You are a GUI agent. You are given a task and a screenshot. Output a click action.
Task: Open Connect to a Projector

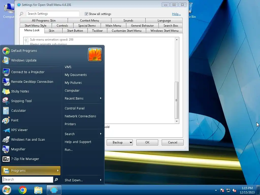point(31,72)
